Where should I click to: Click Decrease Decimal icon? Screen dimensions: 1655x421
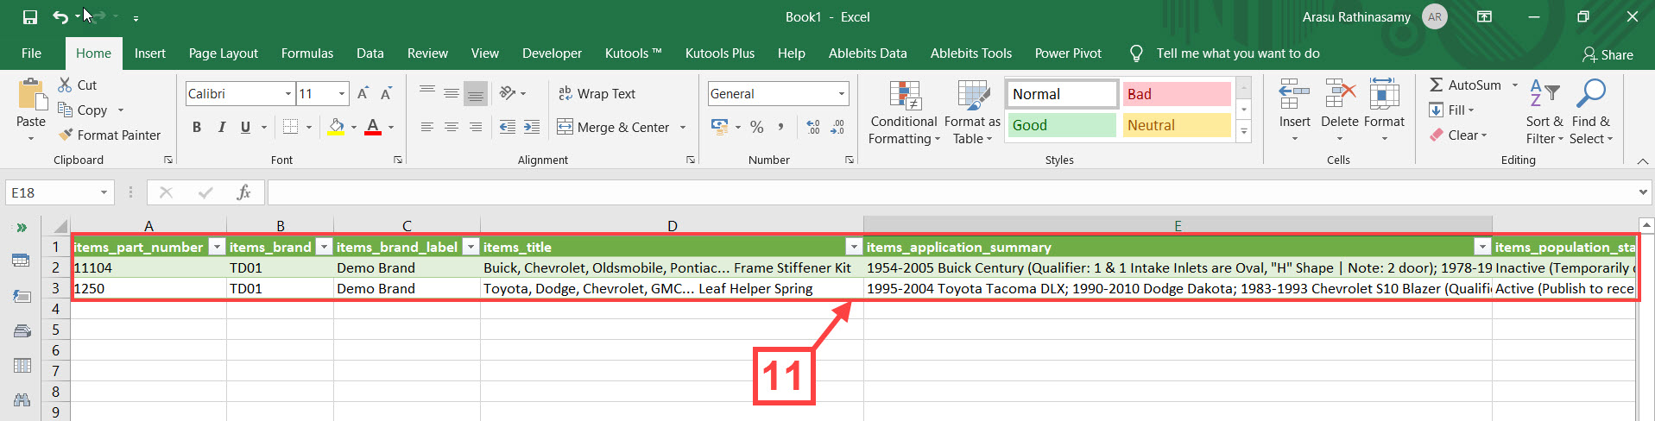tap(837, 127)
